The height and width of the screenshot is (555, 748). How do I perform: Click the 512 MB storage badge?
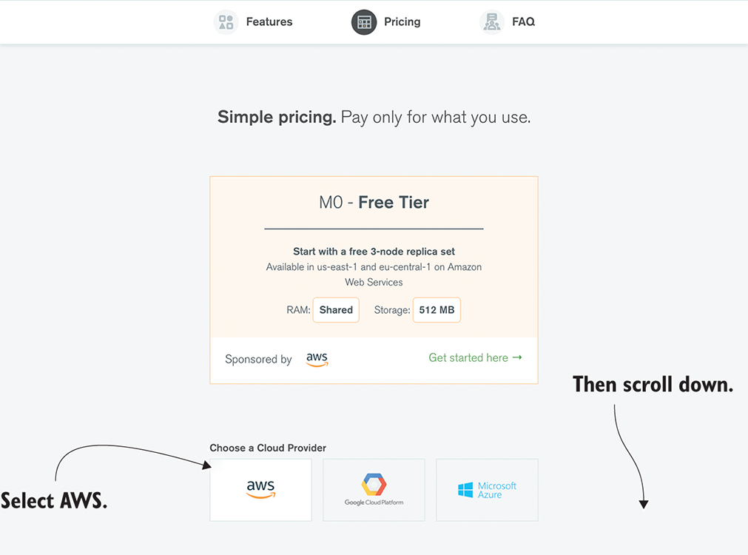click(437, 310)
